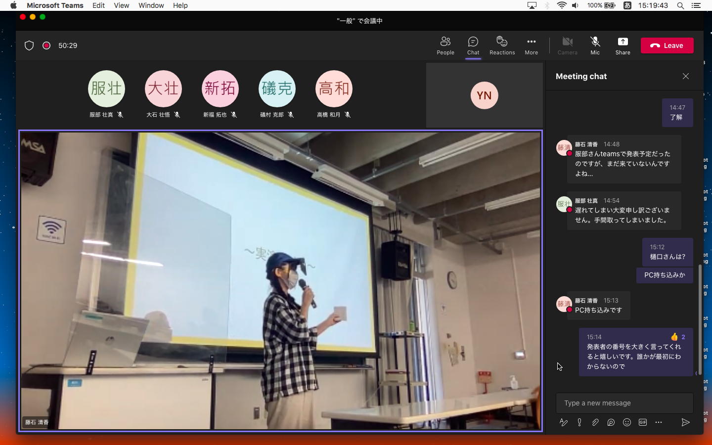This screenshot has height=445, width=712.
Task: Toggle the Mic mute button
Action: [x=595, y=45]
